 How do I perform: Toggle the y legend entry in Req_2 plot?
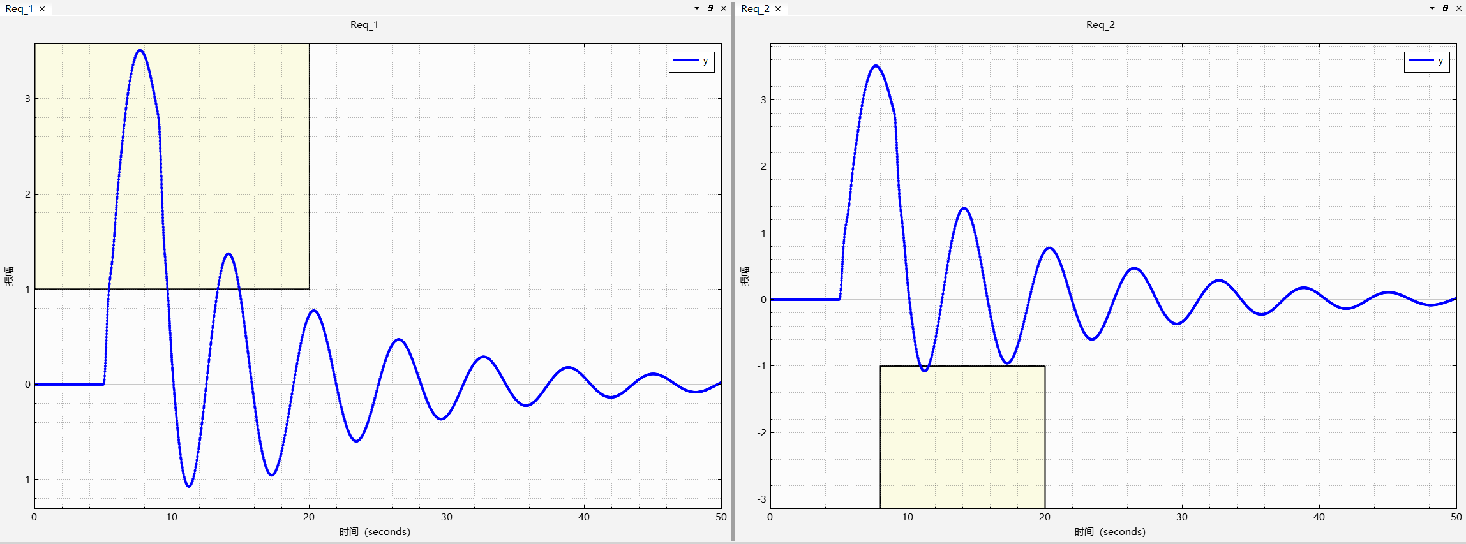click(x=1427, y=61)
